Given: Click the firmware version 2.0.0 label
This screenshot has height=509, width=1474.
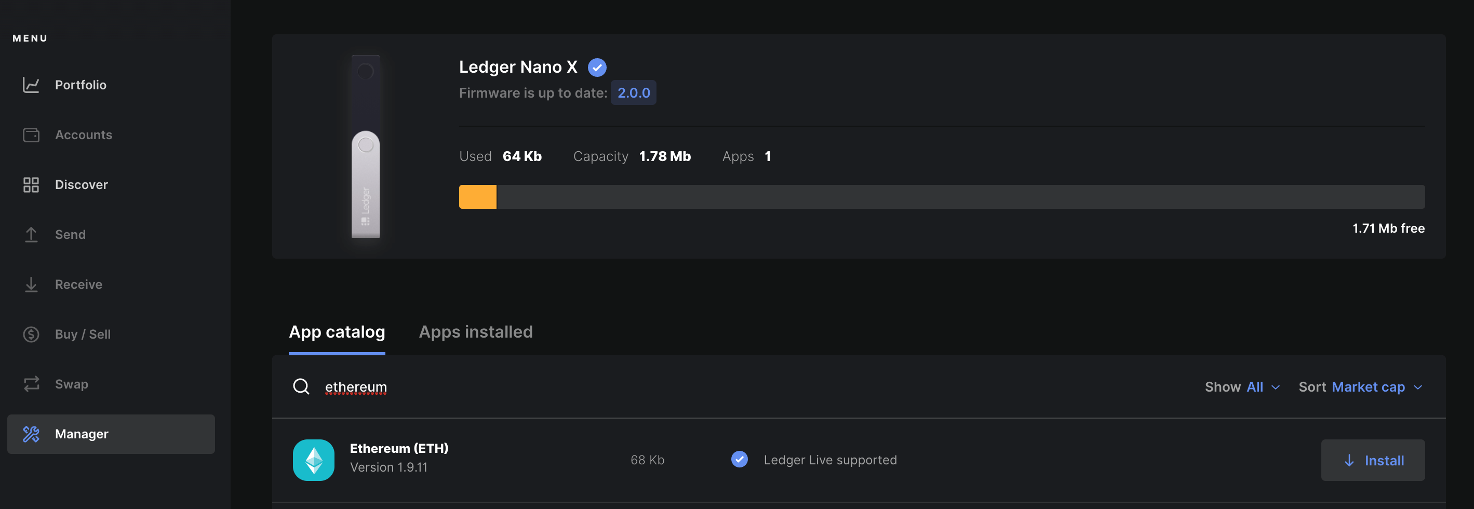Looking at the screenshot, I should point(634,92).
